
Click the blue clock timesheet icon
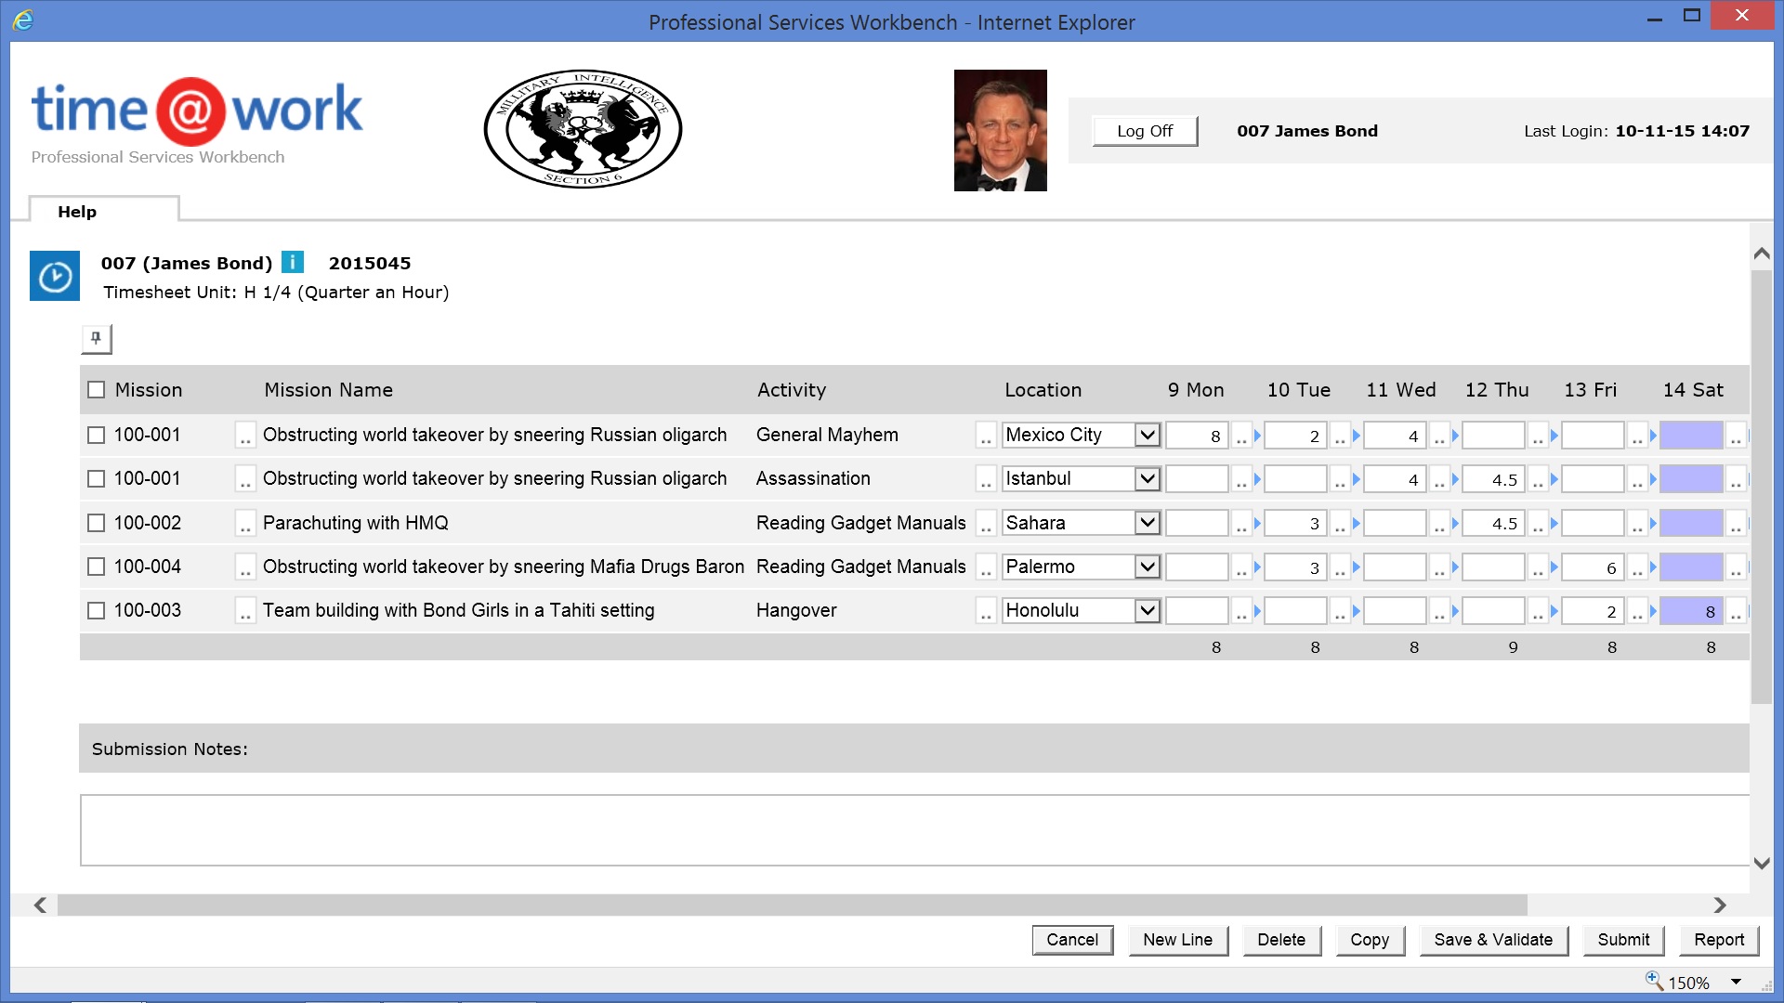pyautogui.click(x=55, y=276)
